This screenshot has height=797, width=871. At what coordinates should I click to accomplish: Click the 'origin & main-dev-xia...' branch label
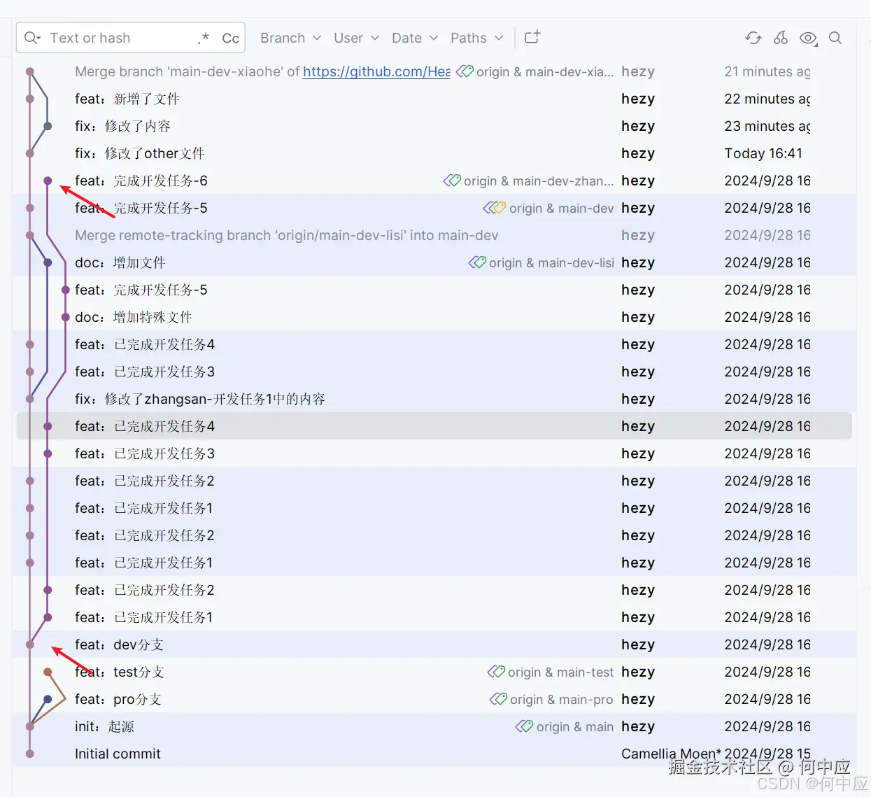tap(545, 71)
